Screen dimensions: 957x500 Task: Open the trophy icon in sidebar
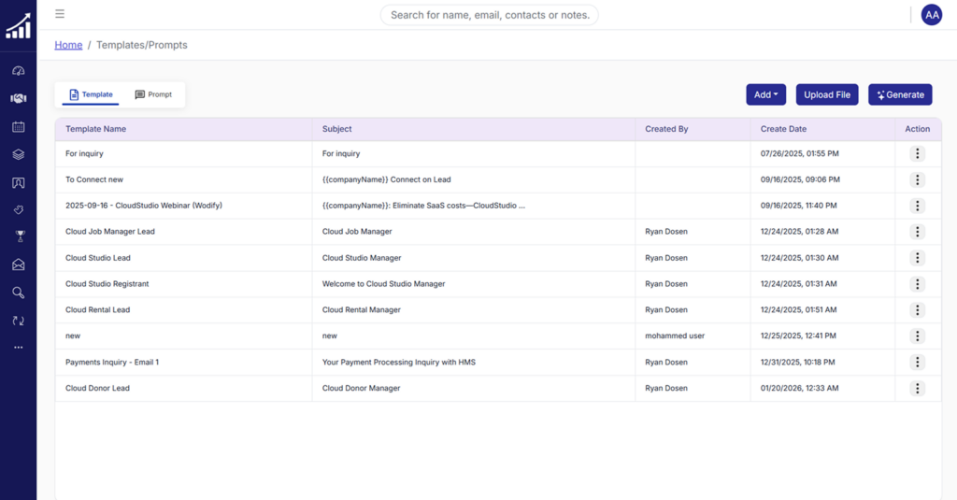click(18, 236)
